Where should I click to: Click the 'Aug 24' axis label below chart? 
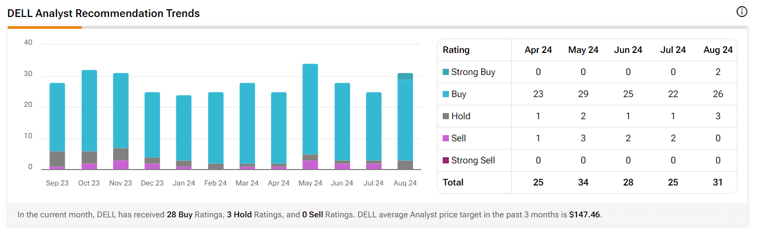click(x=405, y=183)
